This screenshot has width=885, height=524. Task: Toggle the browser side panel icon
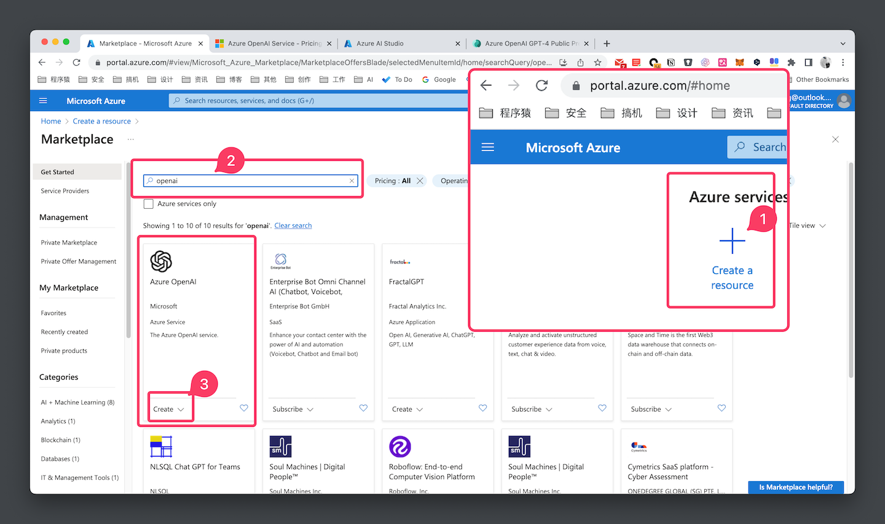tap(808, 62)
